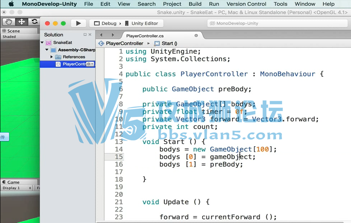Open the PlayerController class breadcrumb

click(x=121, y=43)
